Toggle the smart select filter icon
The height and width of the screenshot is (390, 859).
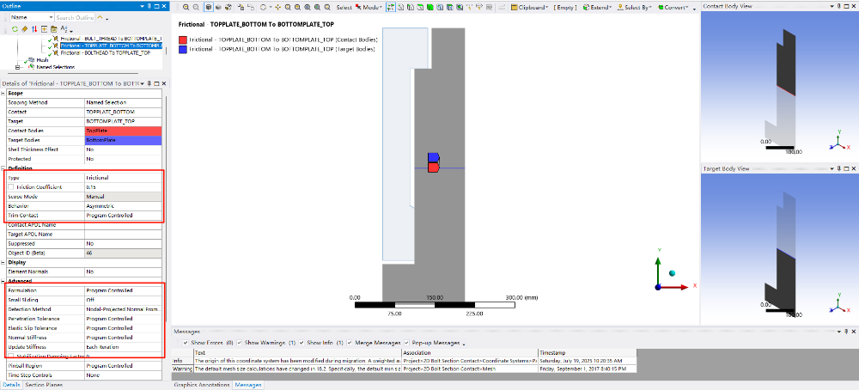(x=391, y=7)
